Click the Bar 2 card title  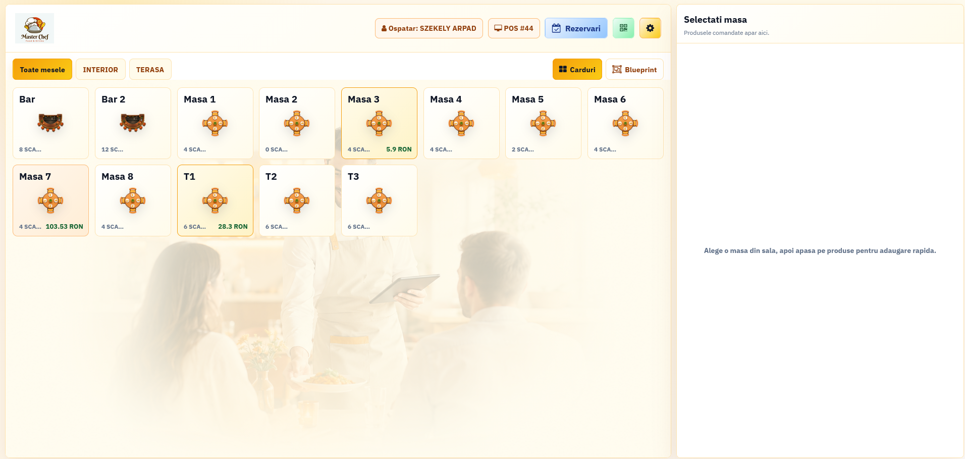113,99
